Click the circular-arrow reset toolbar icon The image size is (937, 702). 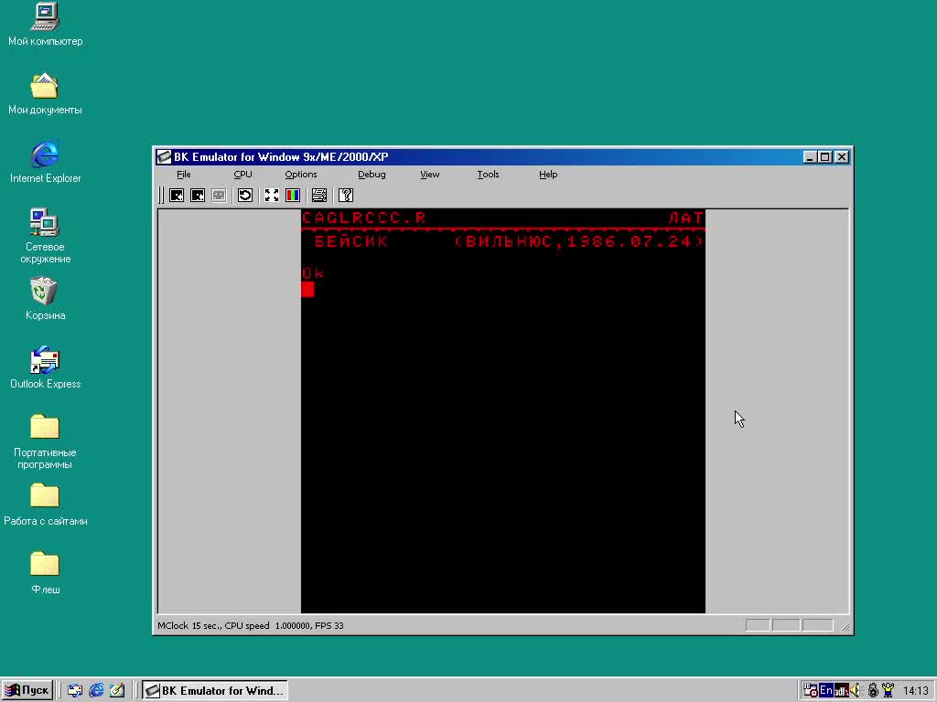[x=245, y=195]
